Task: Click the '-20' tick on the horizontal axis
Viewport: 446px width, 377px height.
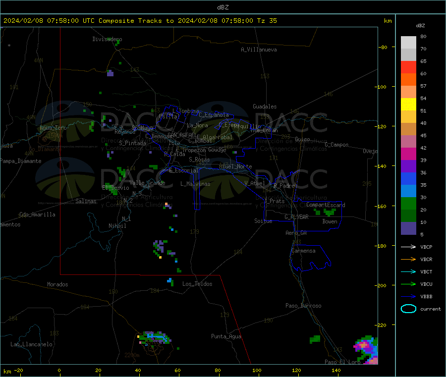Action: pyautogui.click(x=18, y=371)
